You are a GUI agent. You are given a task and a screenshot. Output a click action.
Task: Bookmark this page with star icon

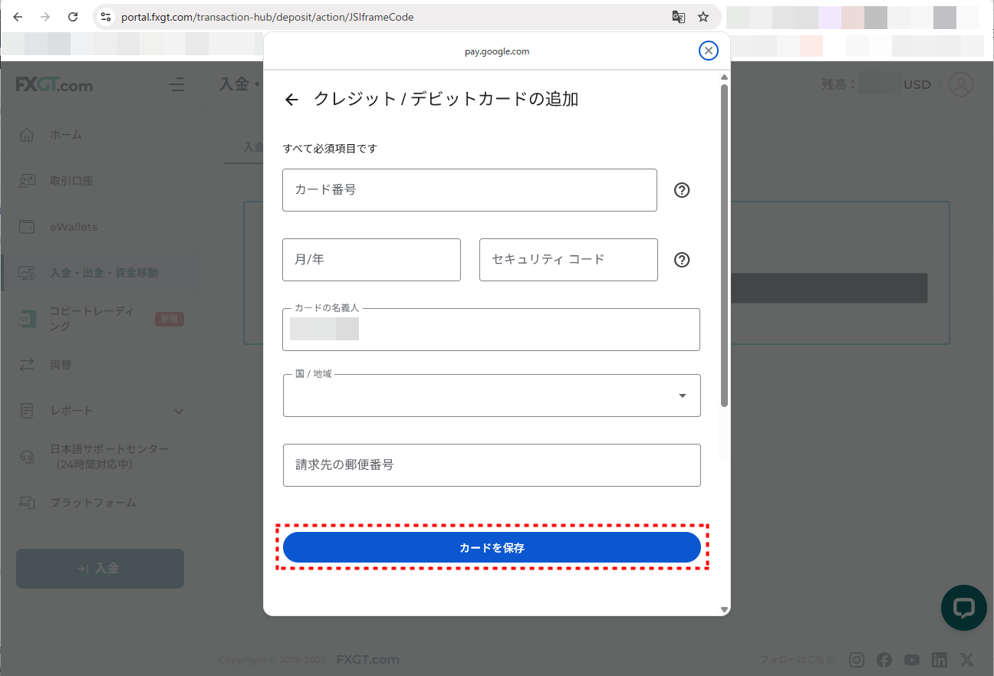tap(703, 17)
